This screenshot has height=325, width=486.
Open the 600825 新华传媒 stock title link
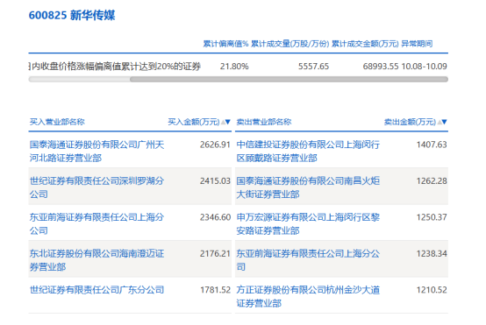pyautogui.click(x=72, y=15)
